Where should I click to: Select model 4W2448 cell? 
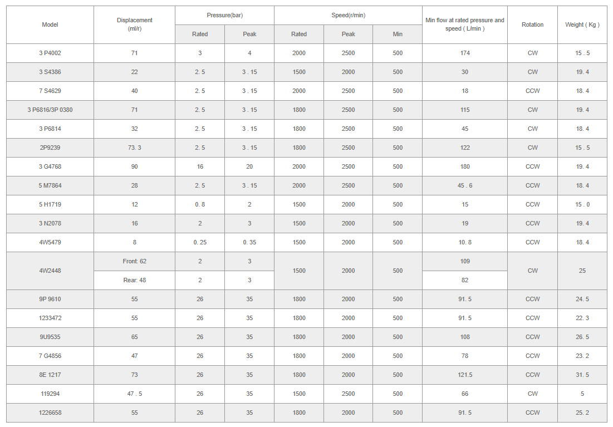[x=50, y=271]
